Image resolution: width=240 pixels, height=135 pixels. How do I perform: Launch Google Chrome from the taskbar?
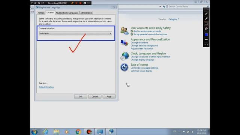click(78, 132)
